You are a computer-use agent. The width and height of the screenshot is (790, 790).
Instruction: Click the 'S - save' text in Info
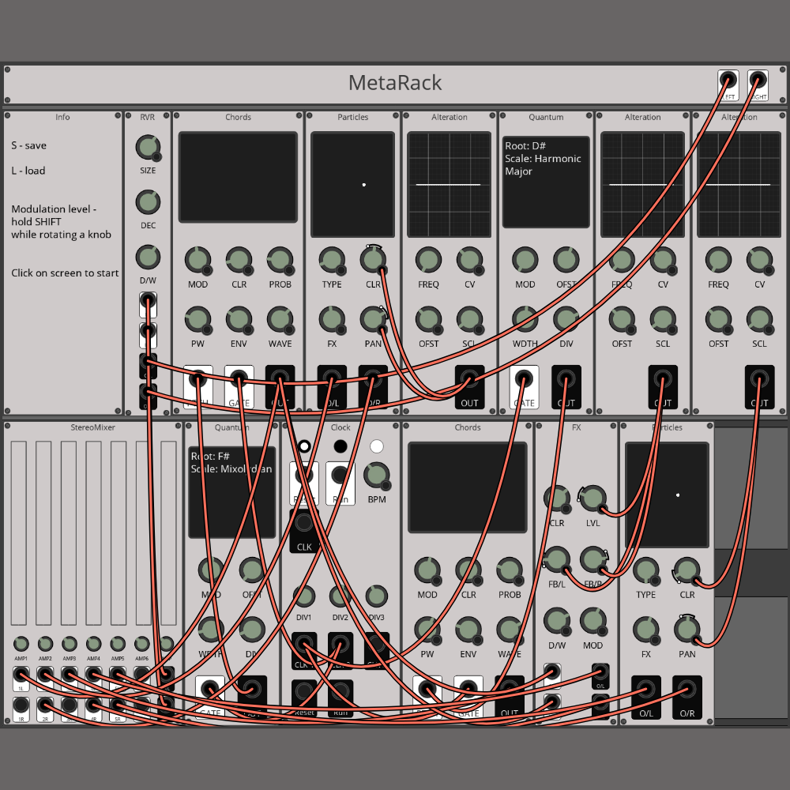[x=28, y=145]
